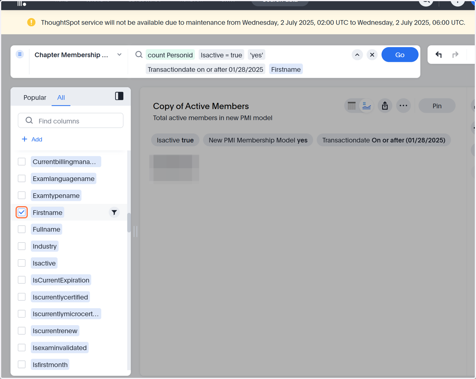
Task: Click the Total active members description text
Action: pyautogui.click(x=213, y=118)
